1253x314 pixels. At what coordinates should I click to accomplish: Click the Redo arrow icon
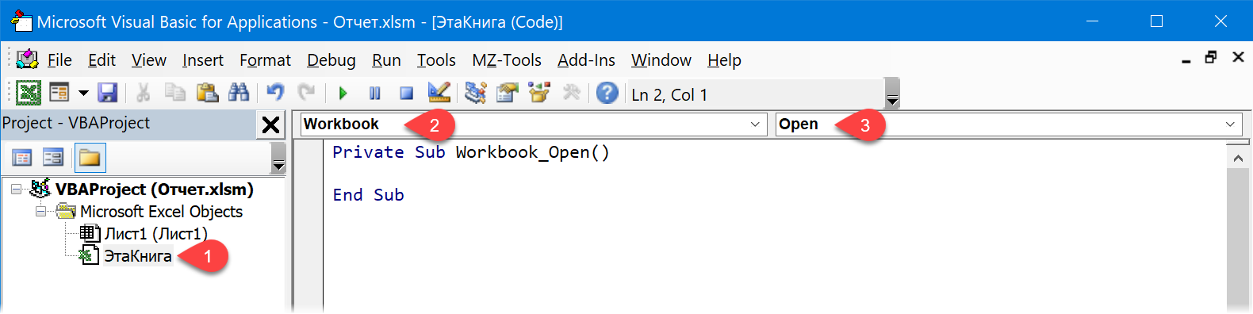coord(306,93)
